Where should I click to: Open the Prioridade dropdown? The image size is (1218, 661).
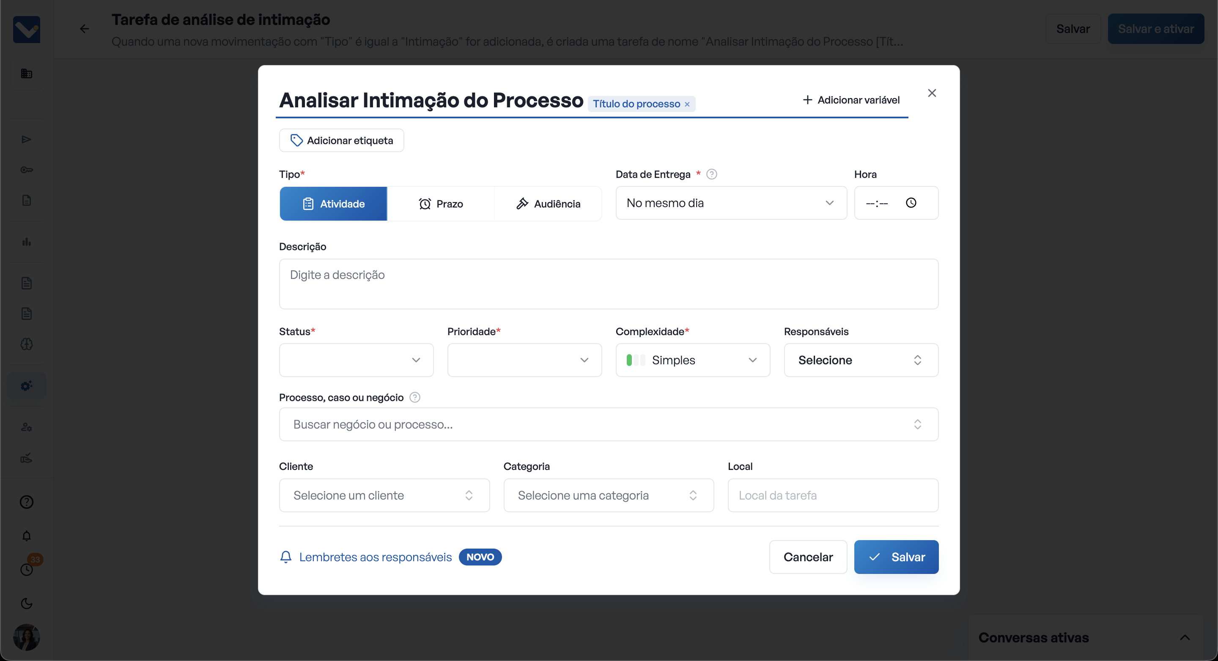click(x=524, y=360)
